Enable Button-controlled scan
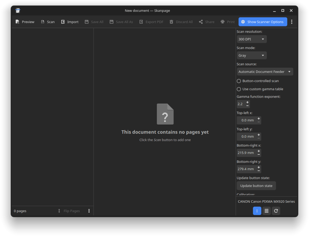This screenshot has width=309, height=236. pos(239,81)
